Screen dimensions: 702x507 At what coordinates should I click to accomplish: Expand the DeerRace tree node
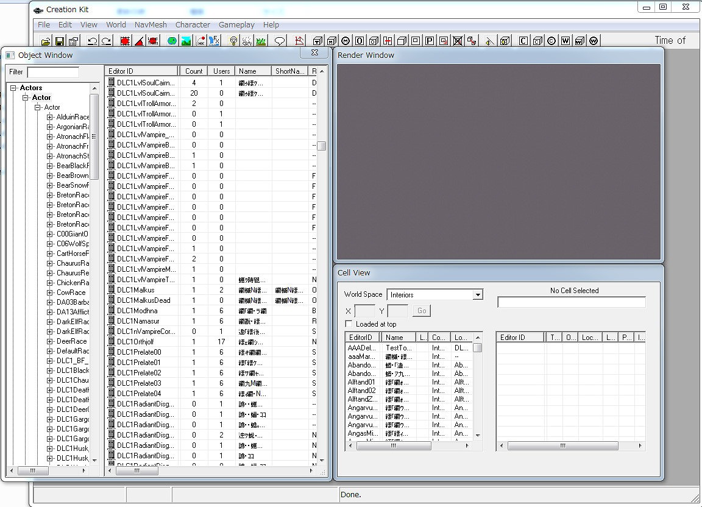coord(50,341)
